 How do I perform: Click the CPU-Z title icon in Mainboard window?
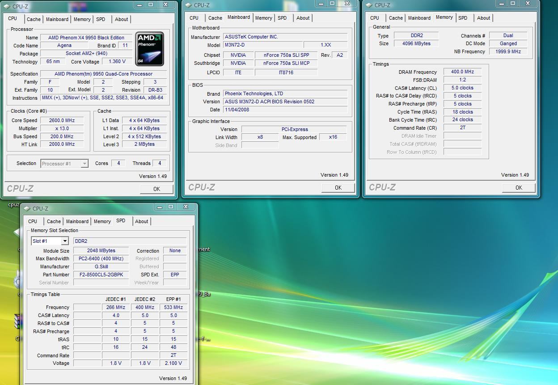(x=189, y=5)
